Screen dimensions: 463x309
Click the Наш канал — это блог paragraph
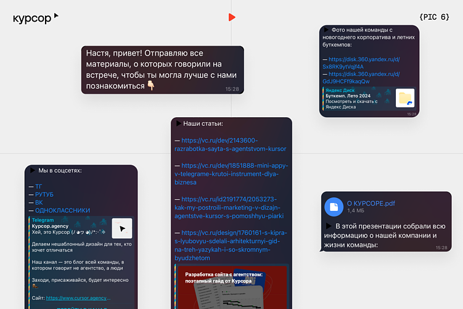click(x=78, y=265)
